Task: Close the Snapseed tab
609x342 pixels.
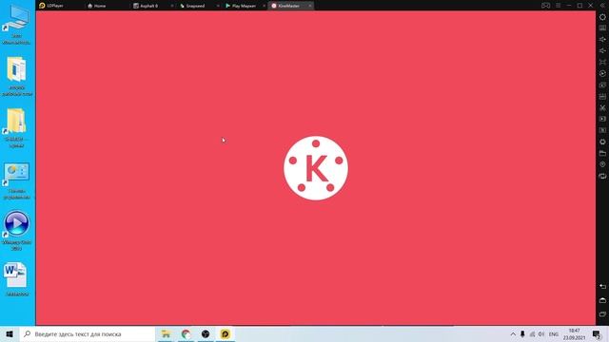Action: point(218,6)
